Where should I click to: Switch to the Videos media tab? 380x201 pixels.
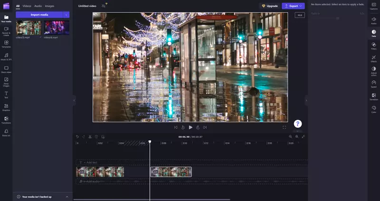click(27, 6)
